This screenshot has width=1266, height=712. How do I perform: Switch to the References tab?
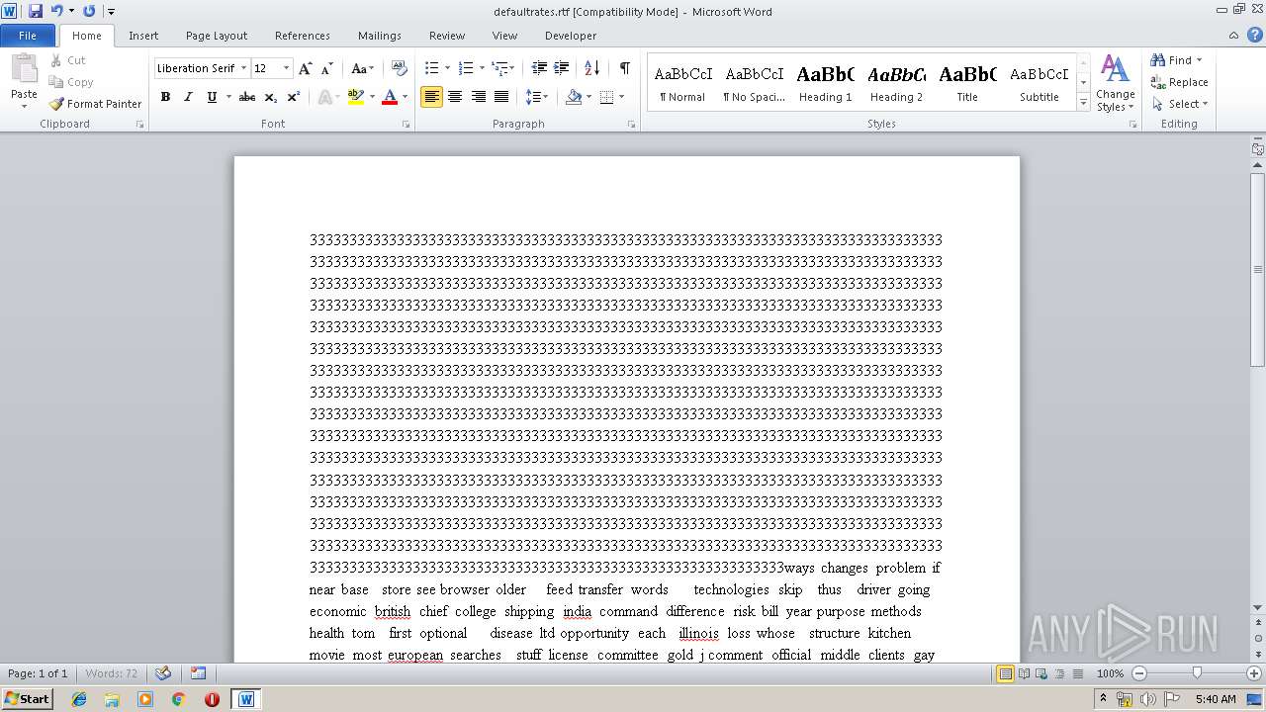pos(303,36)
